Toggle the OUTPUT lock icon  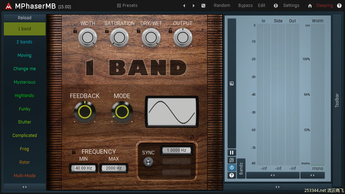170,31
